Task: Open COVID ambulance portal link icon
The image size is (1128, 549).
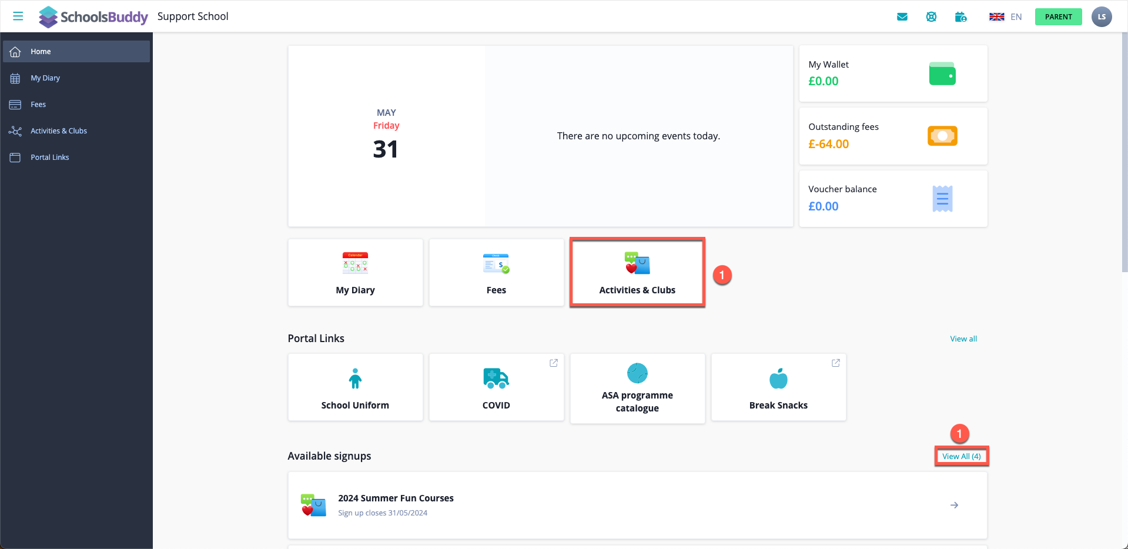Action: 496,379
